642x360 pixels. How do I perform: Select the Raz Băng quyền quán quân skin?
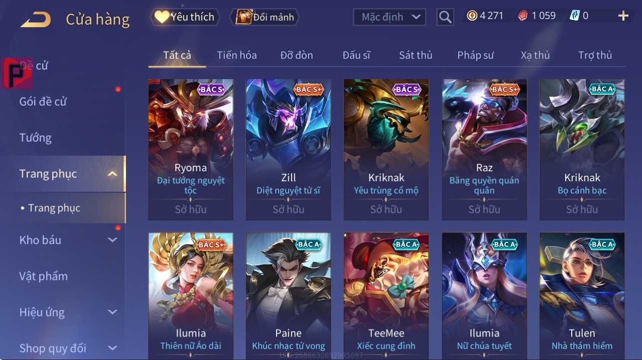(484, 150)
